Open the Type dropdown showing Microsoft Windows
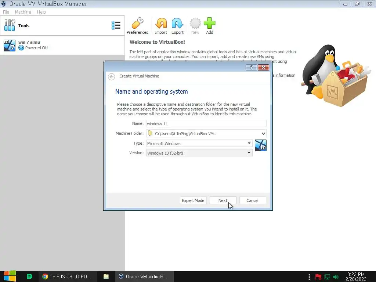Image resolution: width=376 pixels, height=282 pixels. [199, 144]
